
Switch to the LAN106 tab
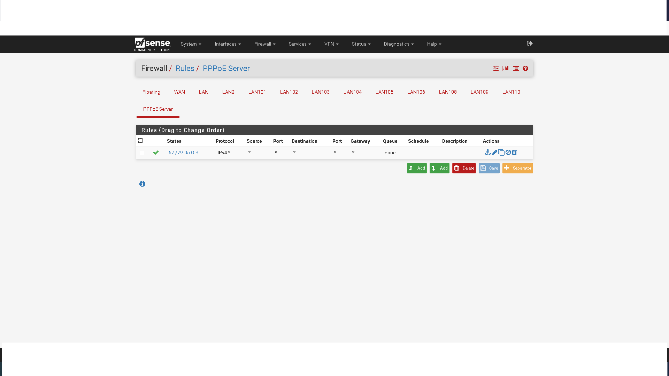[416, 92]
